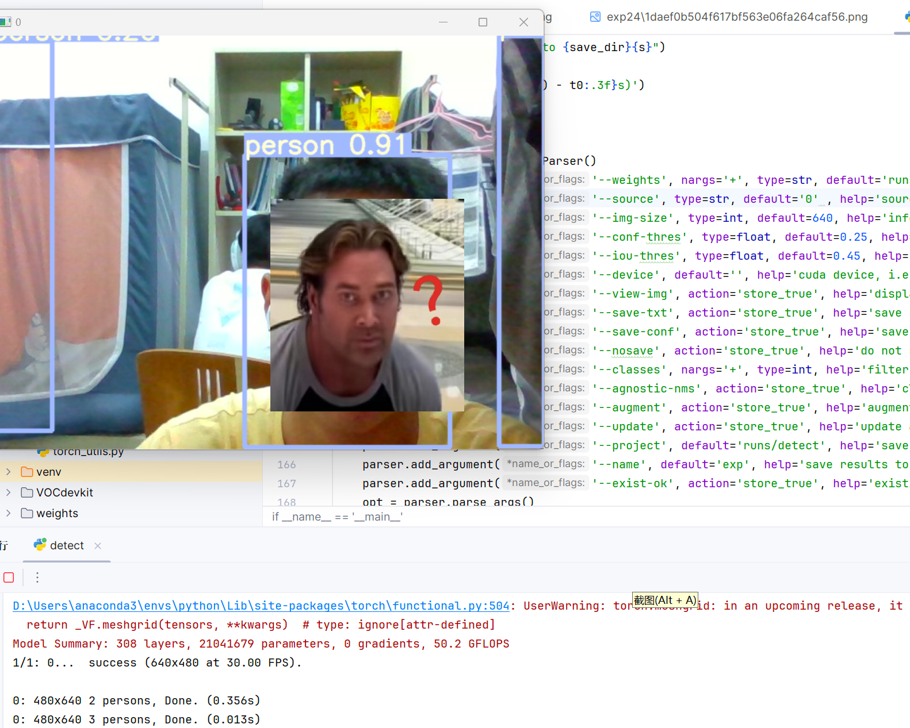Close the detect run tab

pos(98,546)
